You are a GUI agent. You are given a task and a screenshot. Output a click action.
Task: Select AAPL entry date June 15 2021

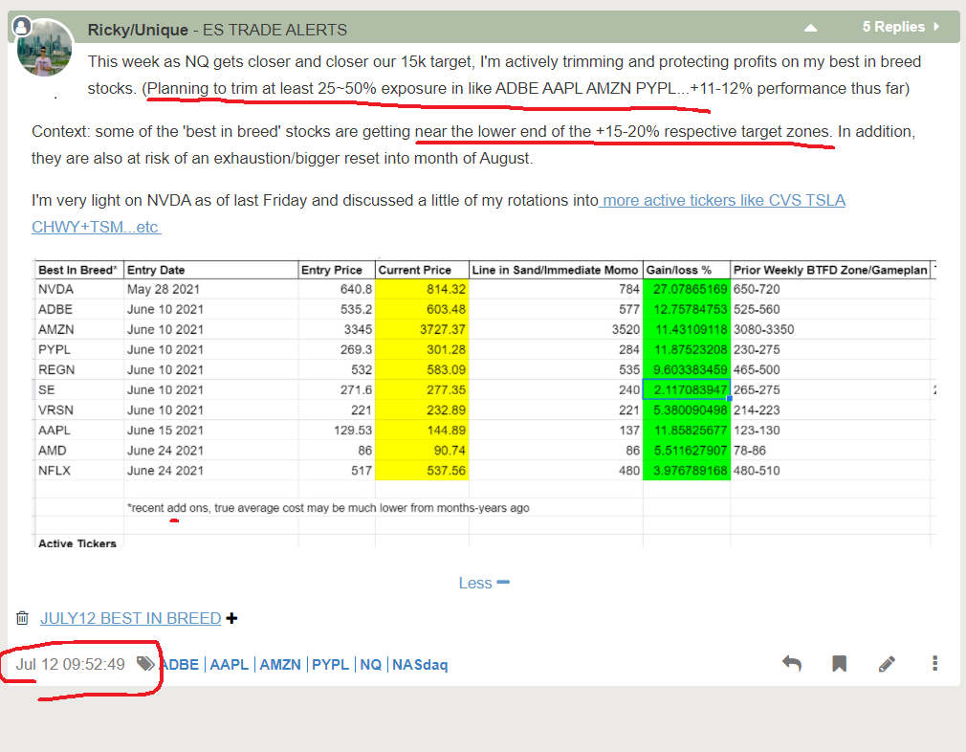[210, 431]
